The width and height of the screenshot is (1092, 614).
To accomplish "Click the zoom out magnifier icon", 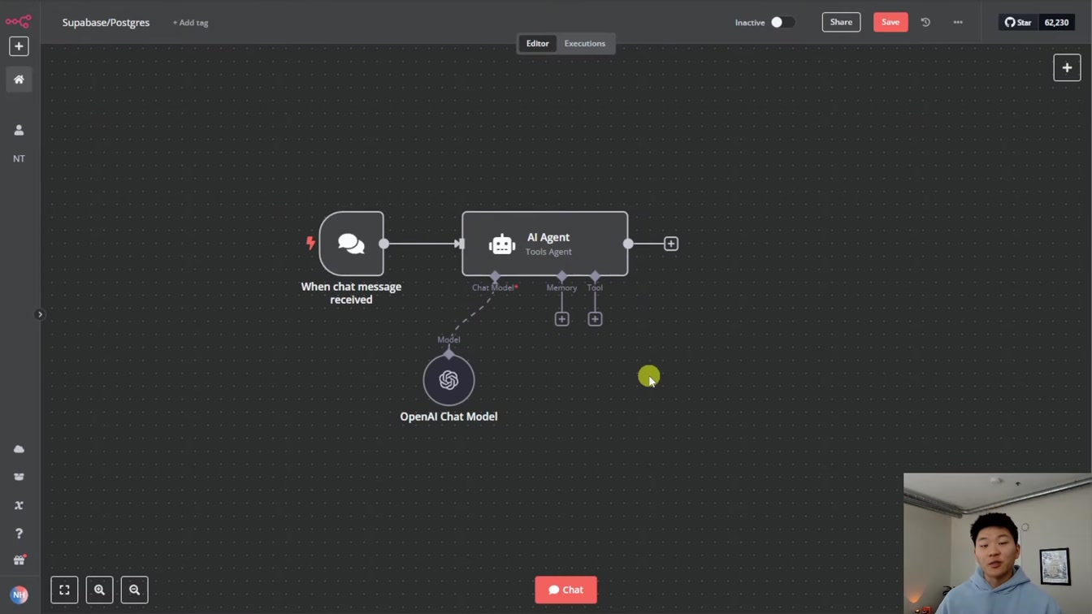I will (x=135, y=590).
